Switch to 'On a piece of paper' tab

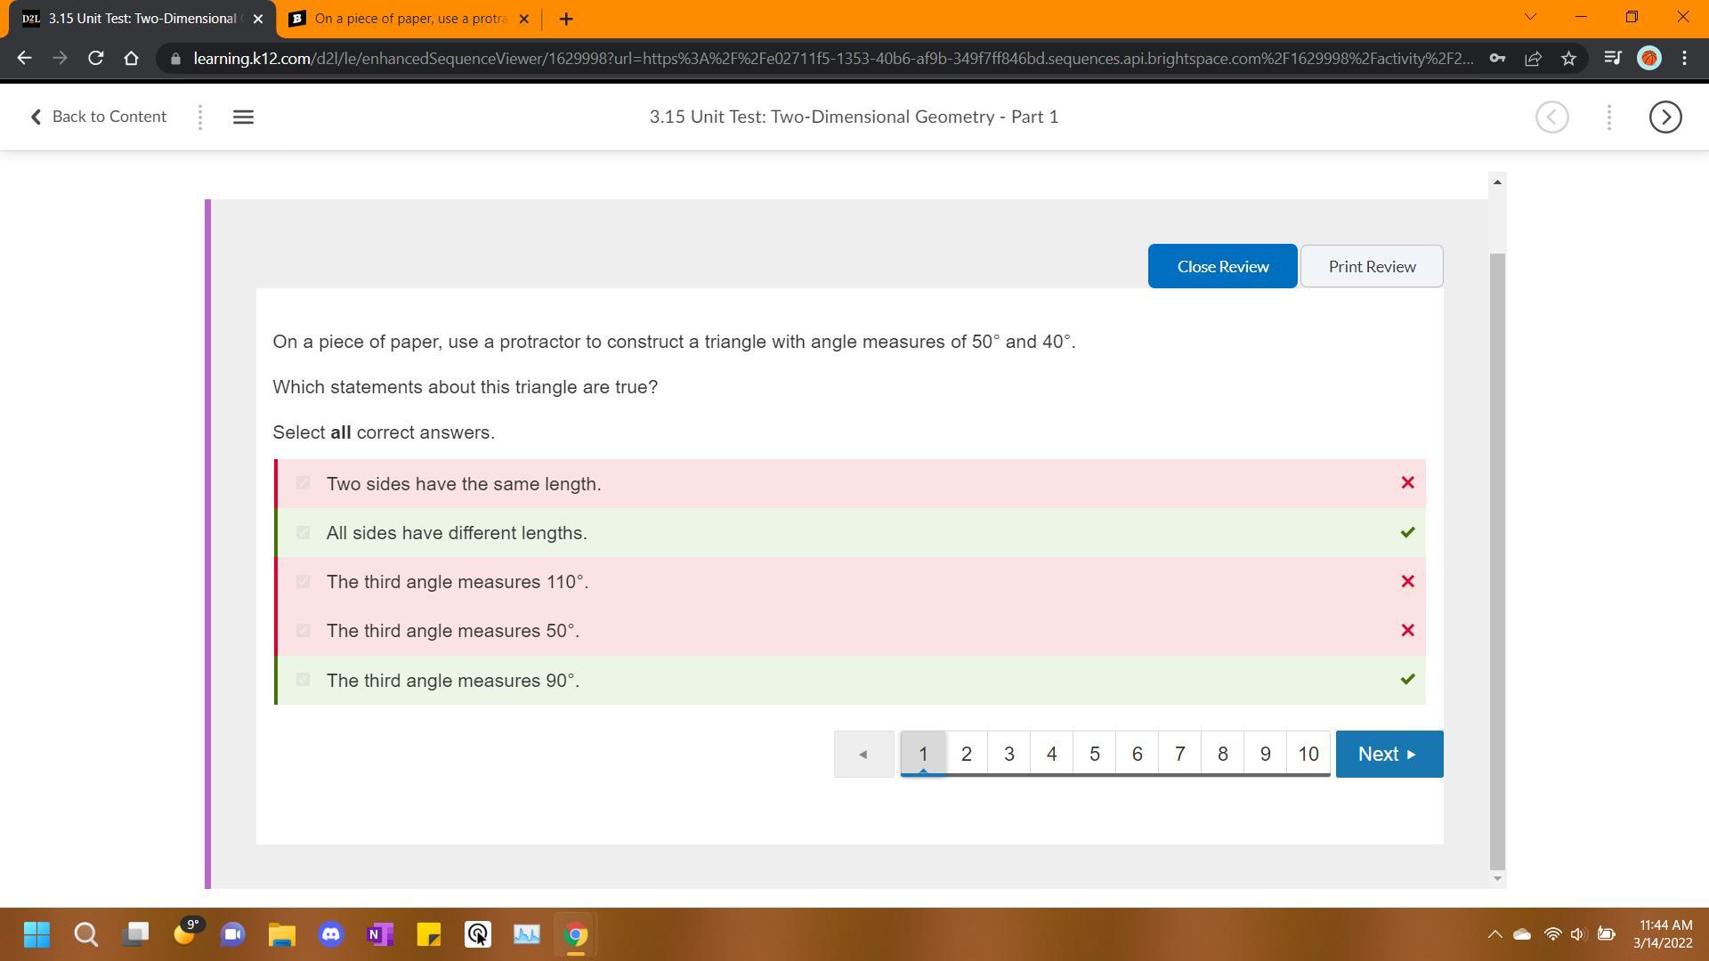(409, 19)
